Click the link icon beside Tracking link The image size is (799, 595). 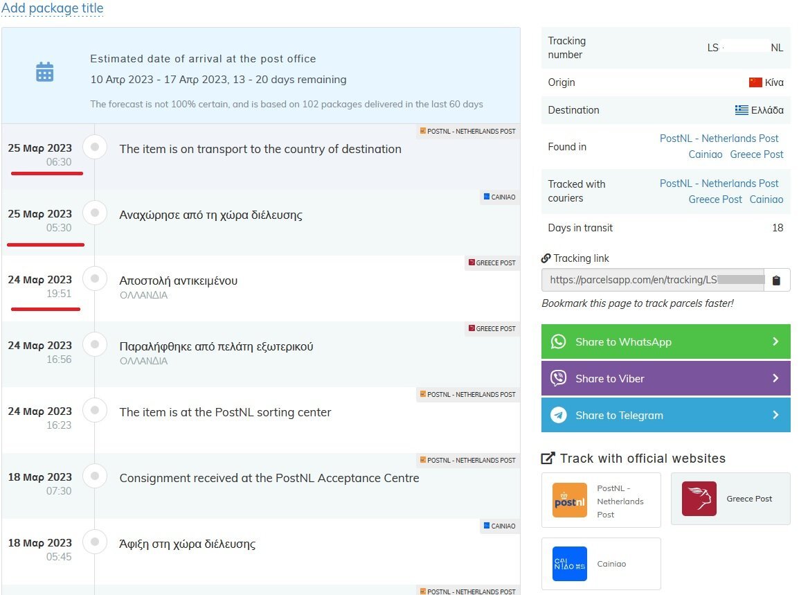click(546, 258)
